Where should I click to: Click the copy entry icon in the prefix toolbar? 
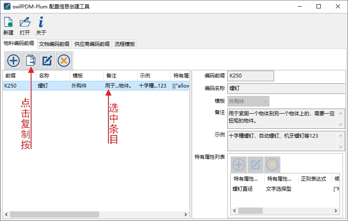(30, 61)
